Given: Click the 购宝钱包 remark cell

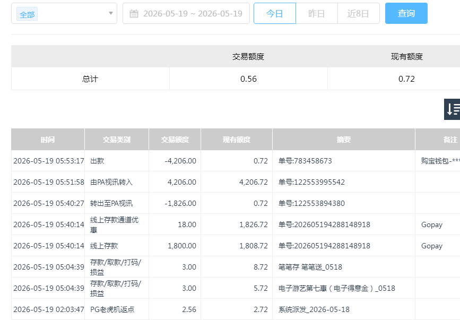Looking at the screenshot, I should point(438,161).
